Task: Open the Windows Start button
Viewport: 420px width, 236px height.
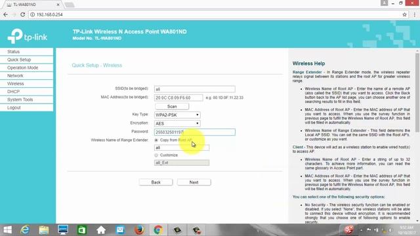Action: click(x=7, y=230)
